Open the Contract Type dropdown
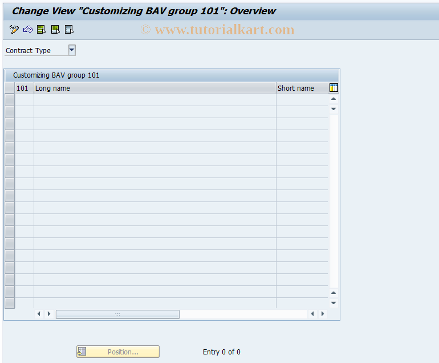 pos(72,50)
